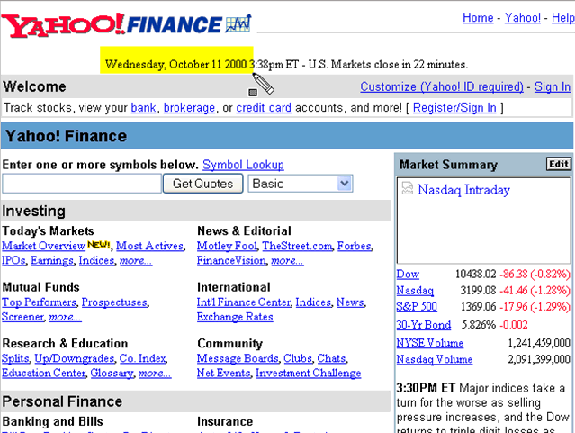Click Customize (Yahoo! ID required) link
Viewport: 575px width, 433px height.
pos(442,87)
